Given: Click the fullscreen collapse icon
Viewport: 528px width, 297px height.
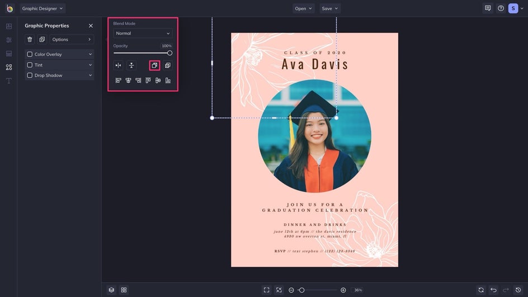Looking at the screenshot, I should click(279, 290).
